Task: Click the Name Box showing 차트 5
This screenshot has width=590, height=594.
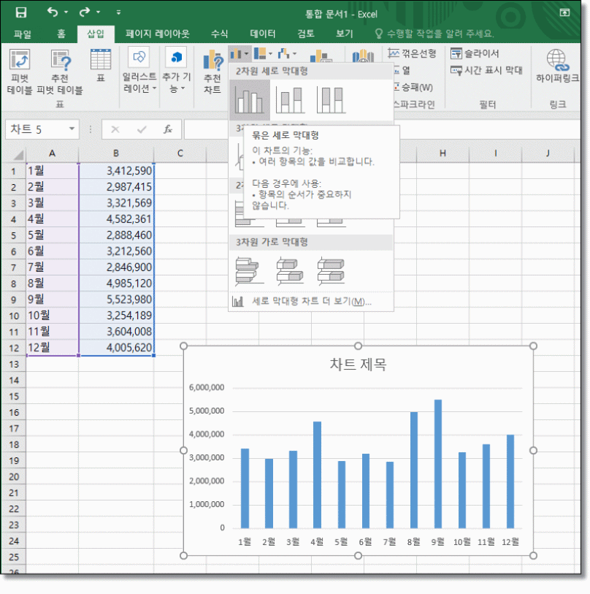Action: (x=36, y=129)
